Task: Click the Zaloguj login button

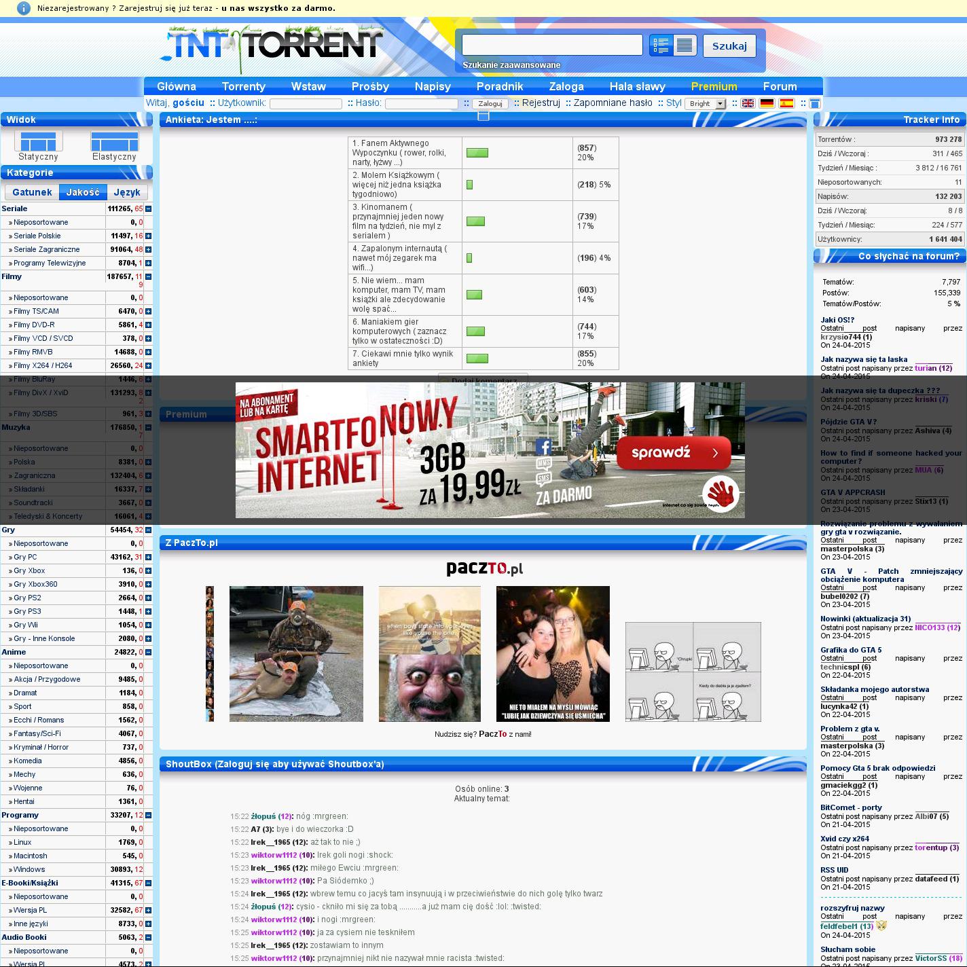Action: click(490, 104)
